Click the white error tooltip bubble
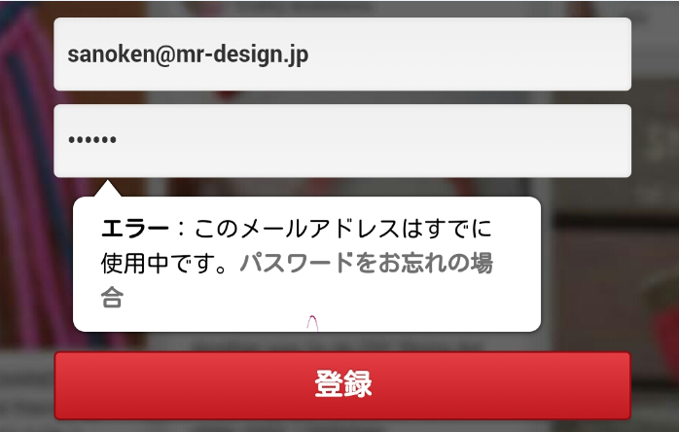The width and height of the screenshot is (679, 432). 306,264
